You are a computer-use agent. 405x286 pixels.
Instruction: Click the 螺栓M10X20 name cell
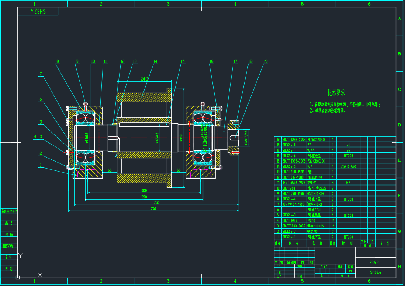[x=316, y=194]
